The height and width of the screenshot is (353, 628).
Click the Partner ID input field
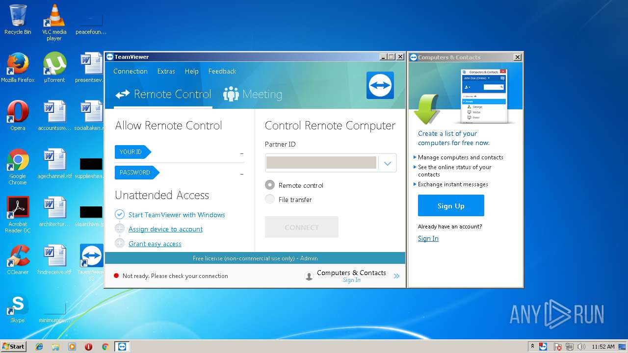321,163
